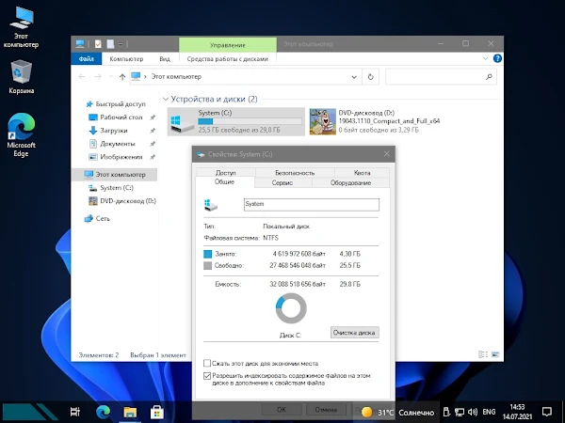Open the Общие tab in Properties dialog
The image size is (565, 423).
click(224, 182)
